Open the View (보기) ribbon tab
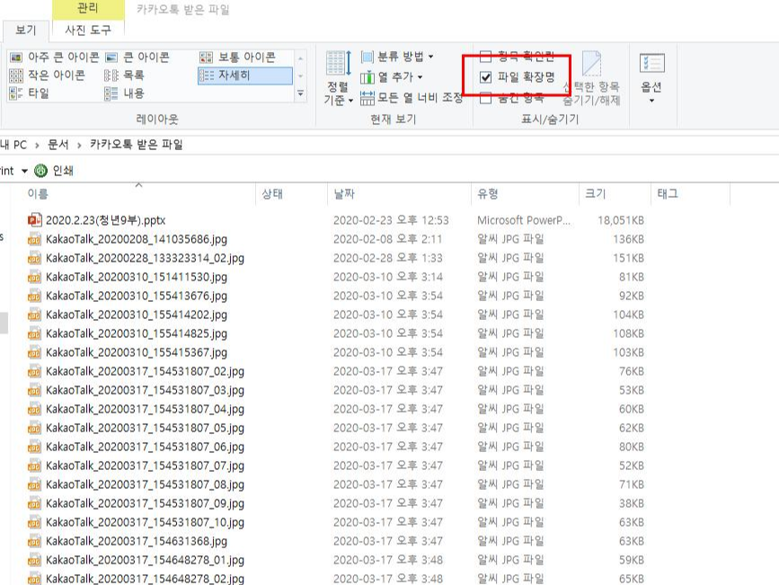779x585 pixels. point(26,31)
